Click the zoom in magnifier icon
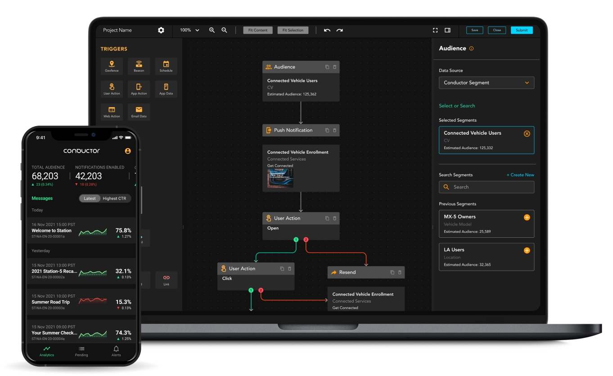The width and height of the screenshot is (613, 376). 212,30
